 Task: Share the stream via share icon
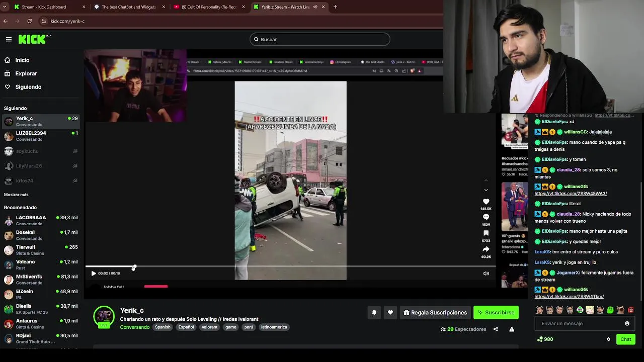pos(496,329)
